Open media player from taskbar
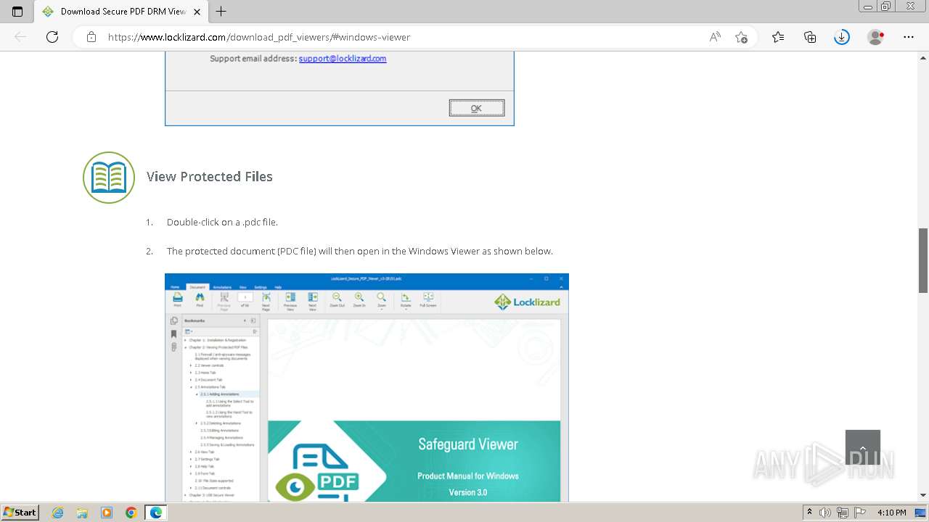929x522 pixels. click(107, 513)
